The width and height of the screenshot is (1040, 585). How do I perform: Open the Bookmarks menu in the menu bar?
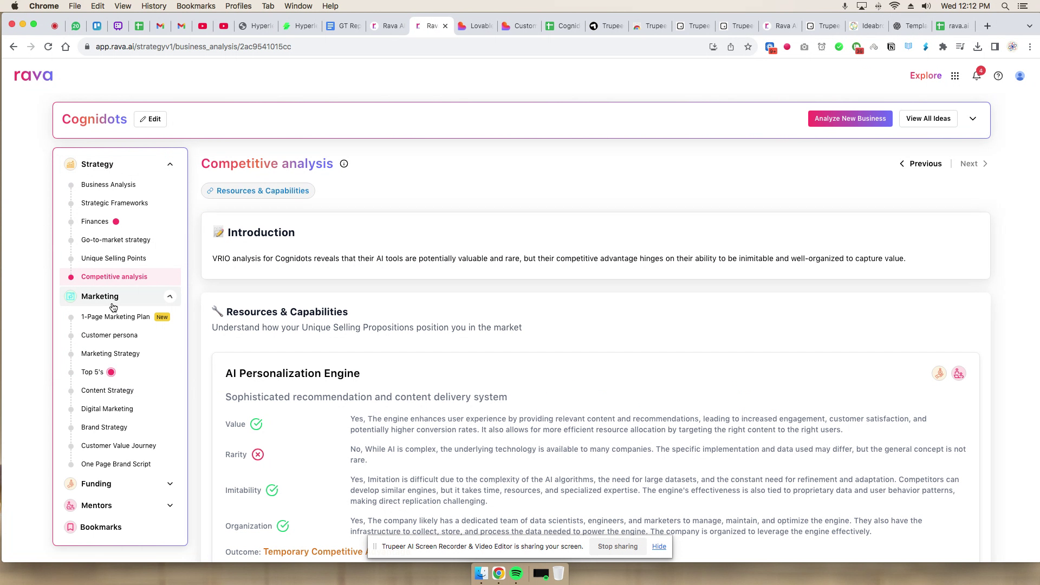click(x=196, y=6)
